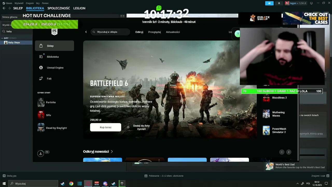Open the Windows notification center icon
Screen dimensions: 332x187
coord(326,184)
